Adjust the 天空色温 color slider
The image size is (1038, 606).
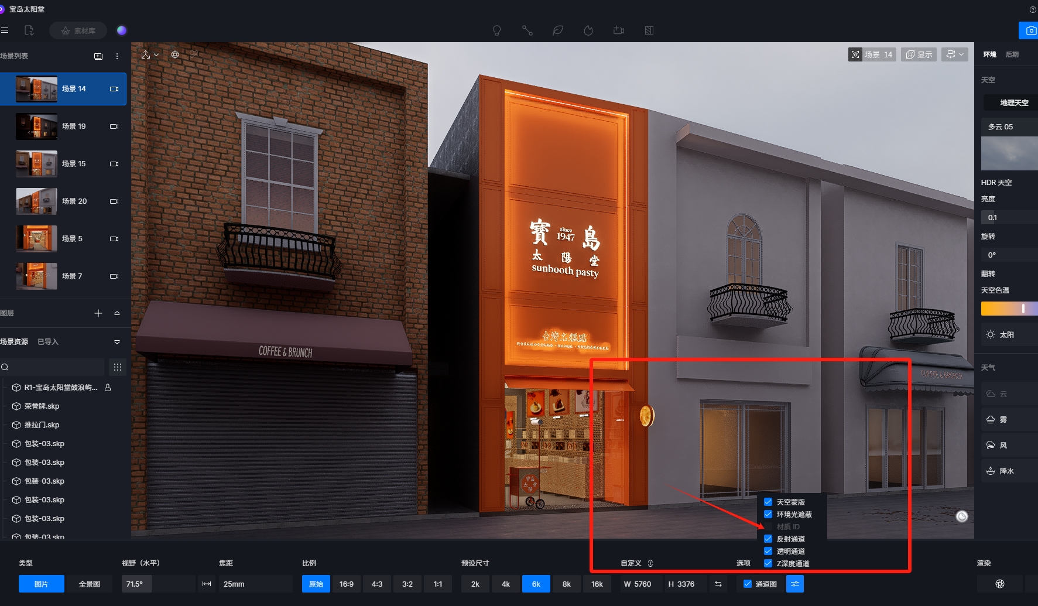1009,309
